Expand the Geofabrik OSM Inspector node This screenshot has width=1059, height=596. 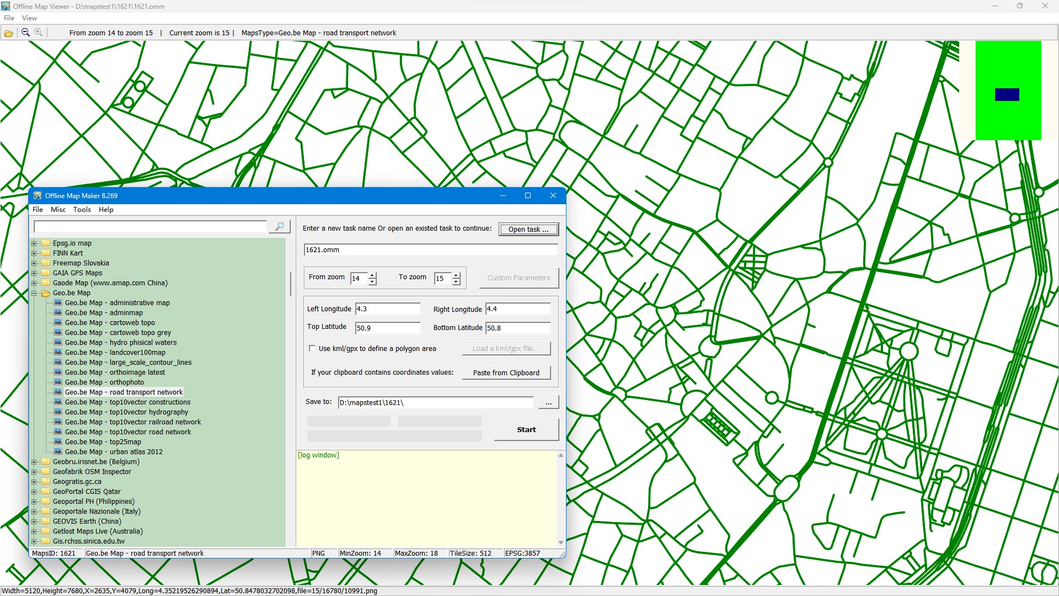coord(34,472)
